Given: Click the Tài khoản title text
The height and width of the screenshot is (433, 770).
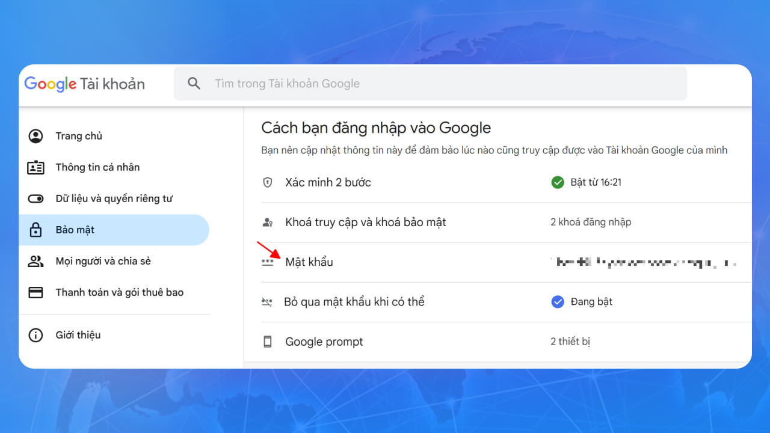Looking at the screenshot, I should pyautogui.click(x=112, y=84).
